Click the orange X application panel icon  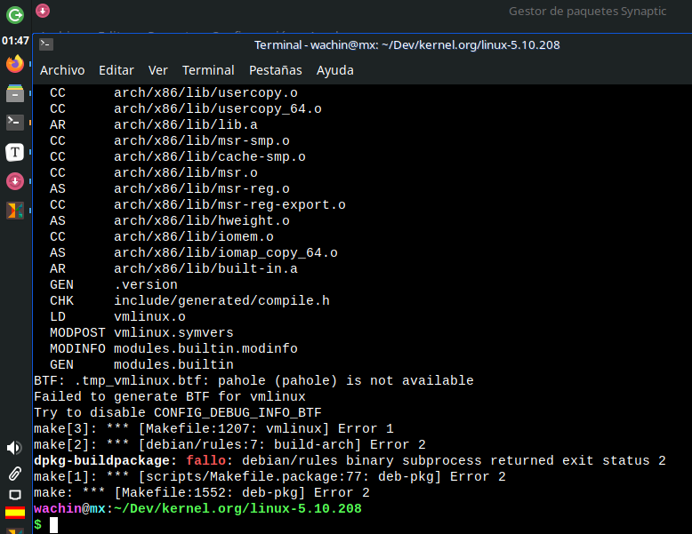tap(15, 211)
